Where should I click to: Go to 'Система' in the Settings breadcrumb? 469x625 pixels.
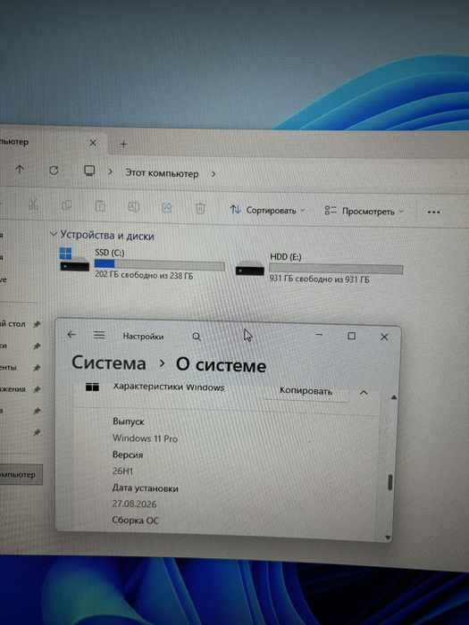tap(108, 362)
